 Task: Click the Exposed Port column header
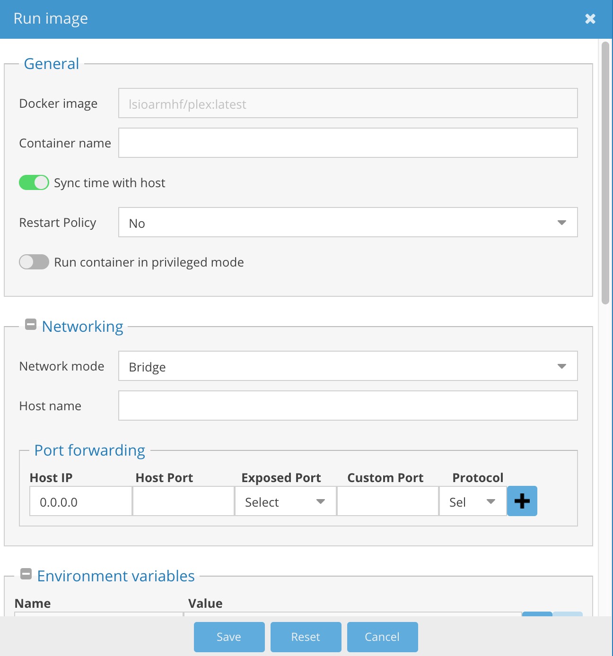tap(281, 478)
